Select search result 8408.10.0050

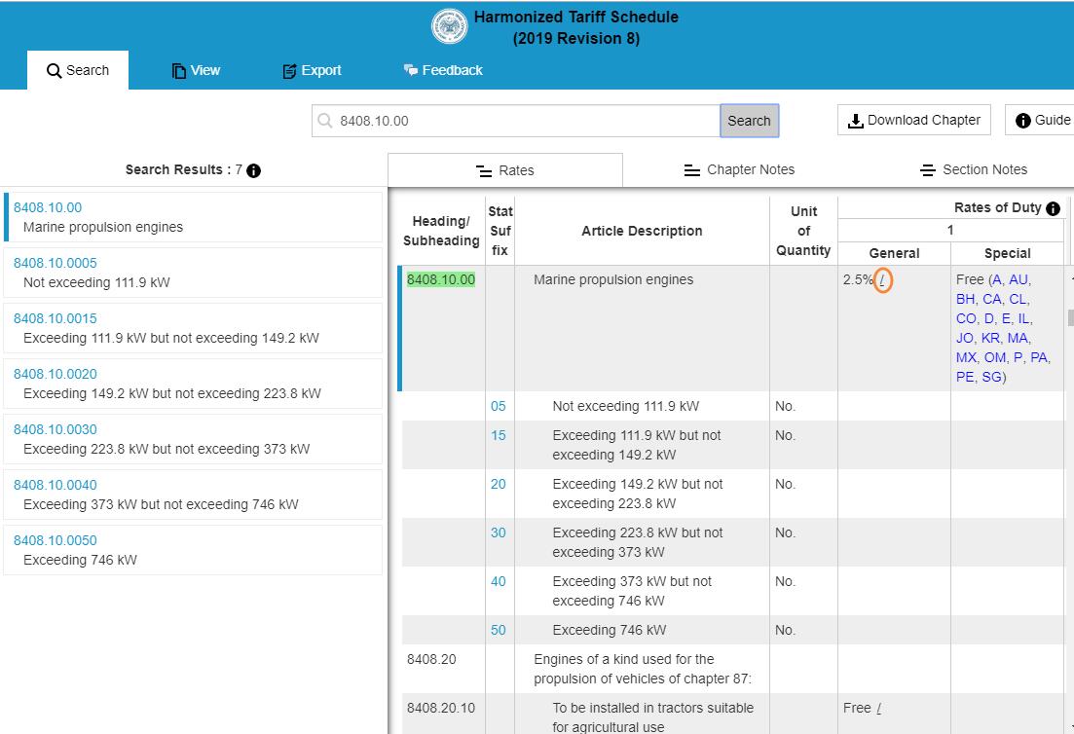coord(193,550)
